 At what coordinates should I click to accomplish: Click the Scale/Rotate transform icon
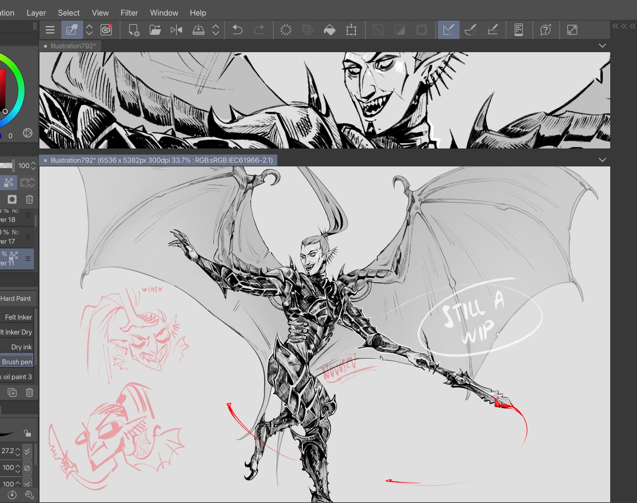(x=351, y=30)
